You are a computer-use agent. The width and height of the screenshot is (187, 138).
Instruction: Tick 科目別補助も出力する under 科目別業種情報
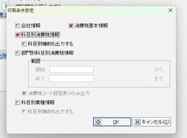tap(24, 112)
